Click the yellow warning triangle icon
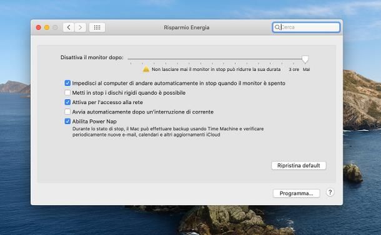Screen dimensions: 381x235 point(146,69)
